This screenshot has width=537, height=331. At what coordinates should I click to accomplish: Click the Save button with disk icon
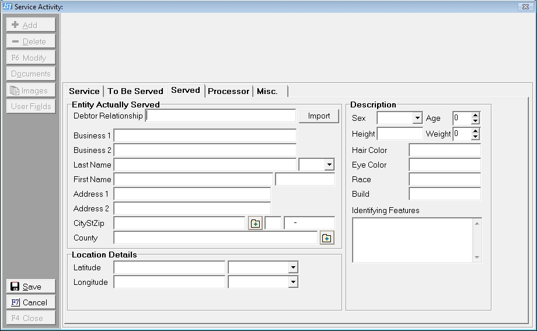(31, 287)
